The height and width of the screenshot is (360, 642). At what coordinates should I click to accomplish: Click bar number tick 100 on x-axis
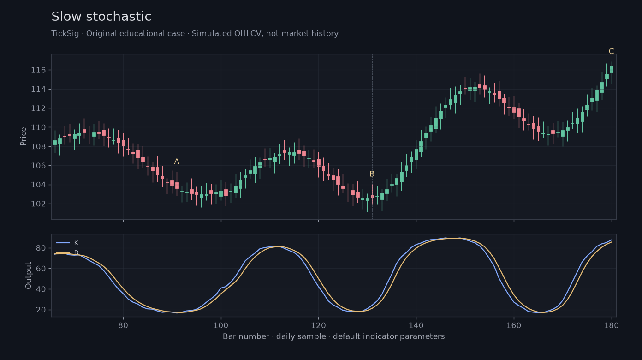pyautogui.click(x=221, y=325)
